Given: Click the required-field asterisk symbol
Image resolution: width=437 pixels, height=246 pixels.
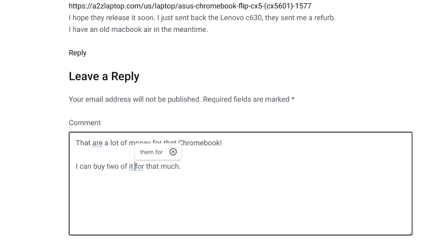Looking at the screenshot, I should tap(293, 99).
